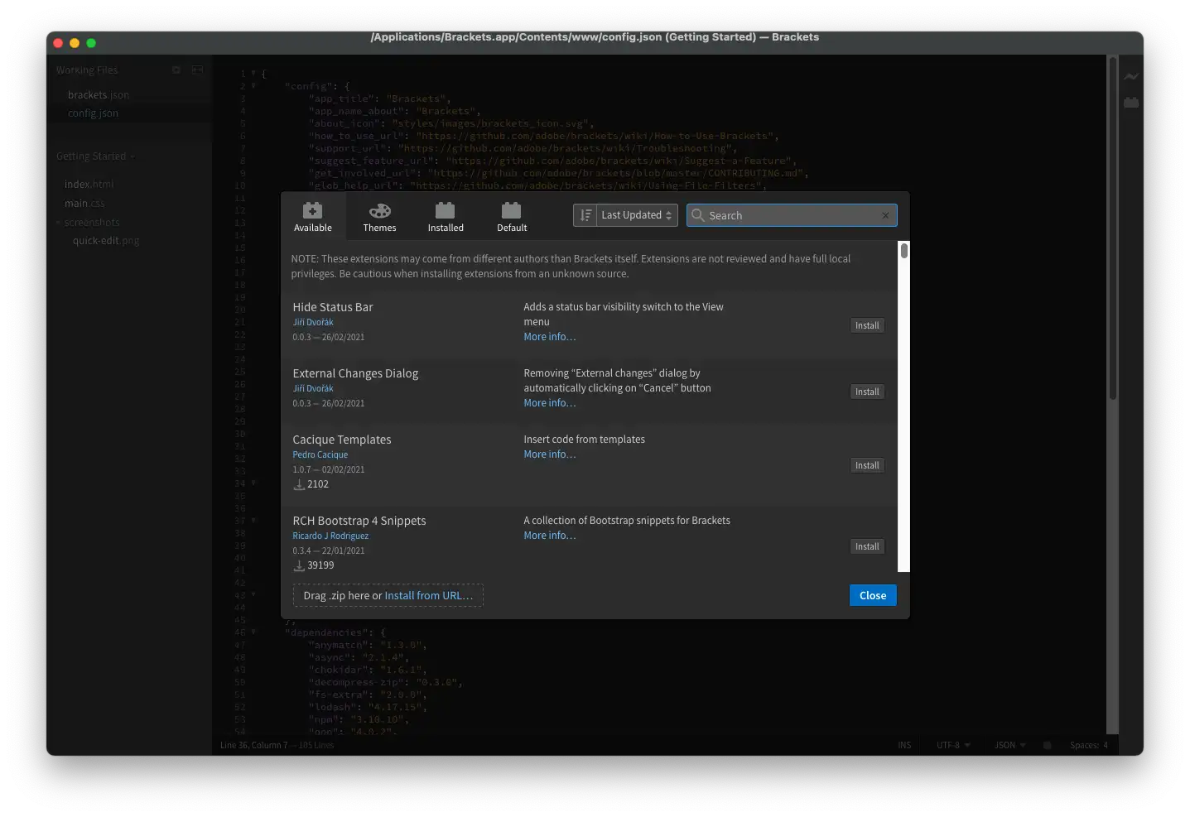Click the Cacique Templates extension title
This screenshot has width=1190, height=817.
click(342, 440)
